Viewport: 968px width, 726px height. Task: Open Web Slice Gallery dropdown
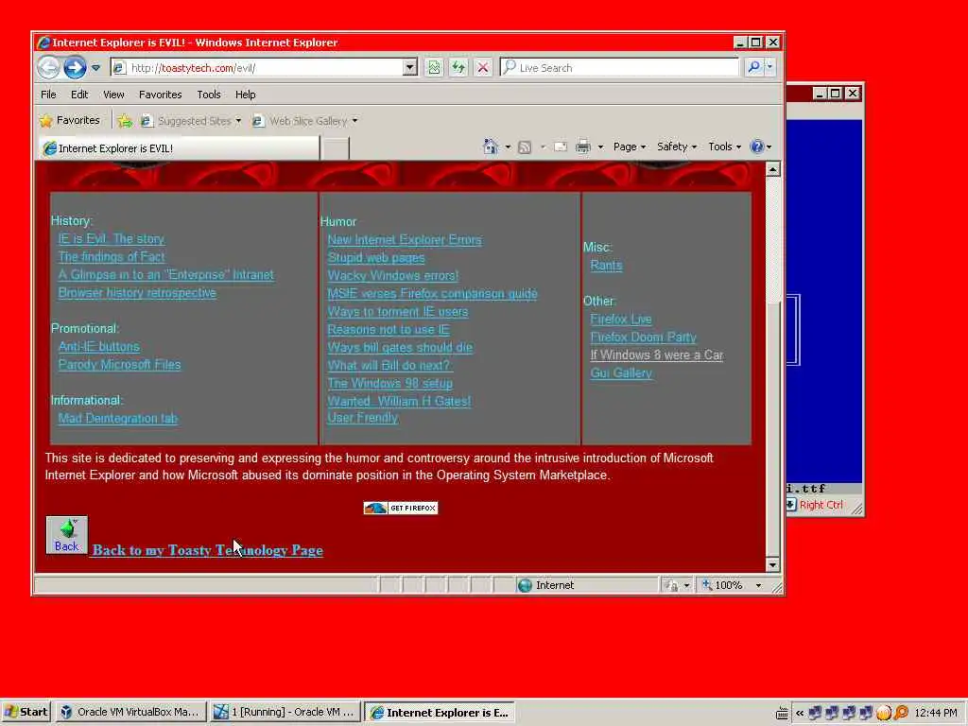coord(305,121)
